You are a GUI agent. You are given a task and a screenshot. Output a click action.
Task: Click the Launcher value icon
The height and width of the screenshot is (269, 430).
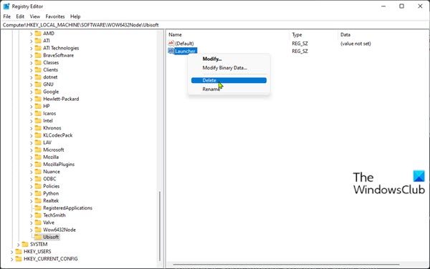tap(171, 51)
